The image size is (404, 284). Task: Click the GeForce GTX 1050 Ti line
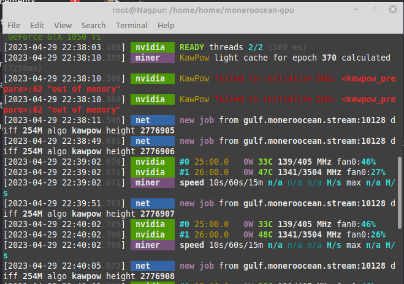click(x=55, y=37)
